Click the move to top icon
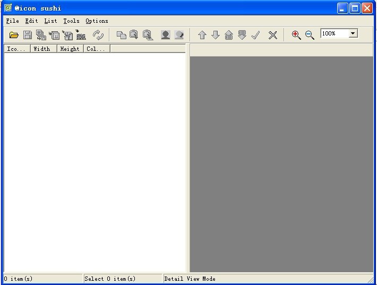Viewport: 377px width, 285px height. [x=229, y=35]
